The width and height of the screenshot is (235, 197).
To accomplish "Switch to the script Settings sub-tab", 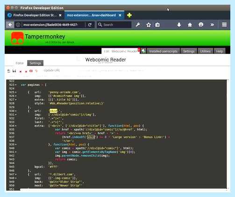I will [x=35, y=63].
